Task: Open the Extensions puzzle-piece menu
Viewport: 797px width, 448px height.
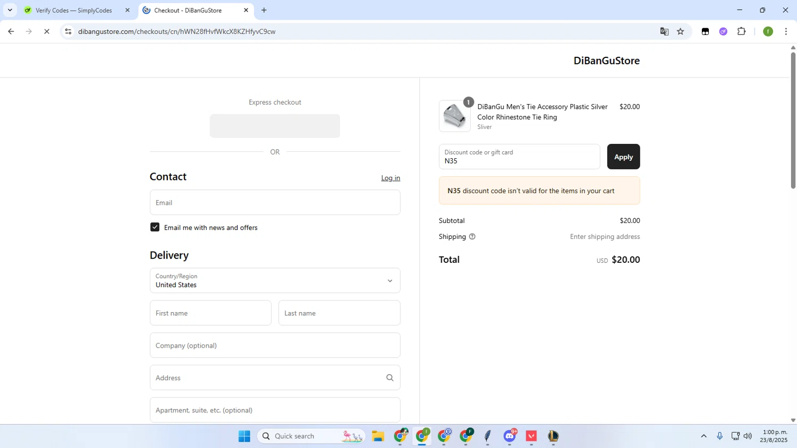Action: pos(742,31)
